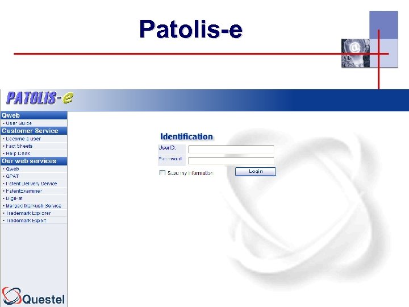Open the DigiPat link

click(x=14, y=198)
